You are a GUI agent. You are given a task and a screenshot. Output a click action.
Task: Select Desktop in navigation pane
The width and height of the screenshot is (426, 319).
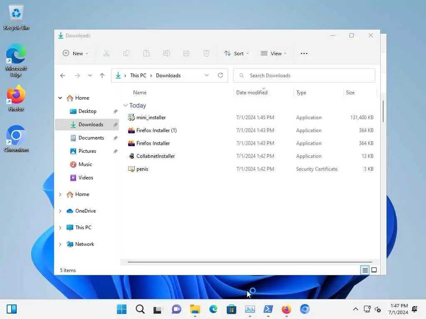pos(87,111)
